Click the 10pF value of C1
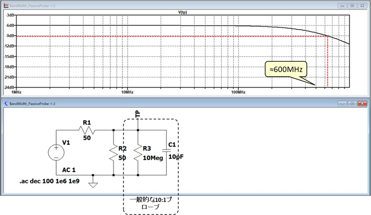 click(175, 157)
